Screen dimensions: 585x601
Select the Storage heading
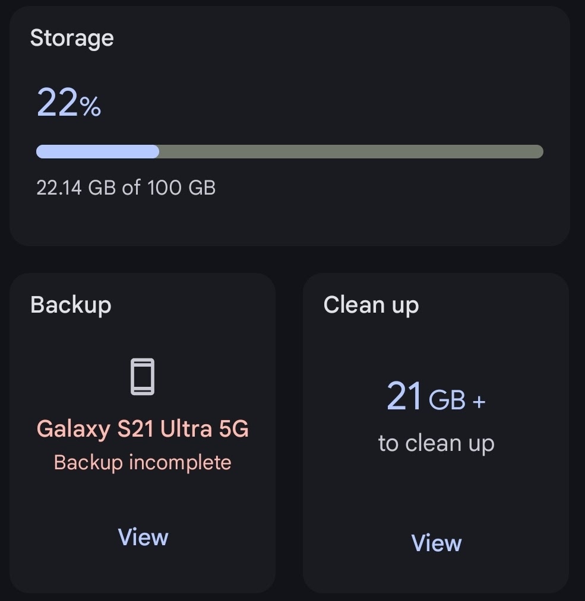click(x=72, y=39)
